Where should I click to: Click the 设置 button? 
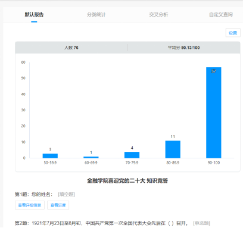pos(233,33)
